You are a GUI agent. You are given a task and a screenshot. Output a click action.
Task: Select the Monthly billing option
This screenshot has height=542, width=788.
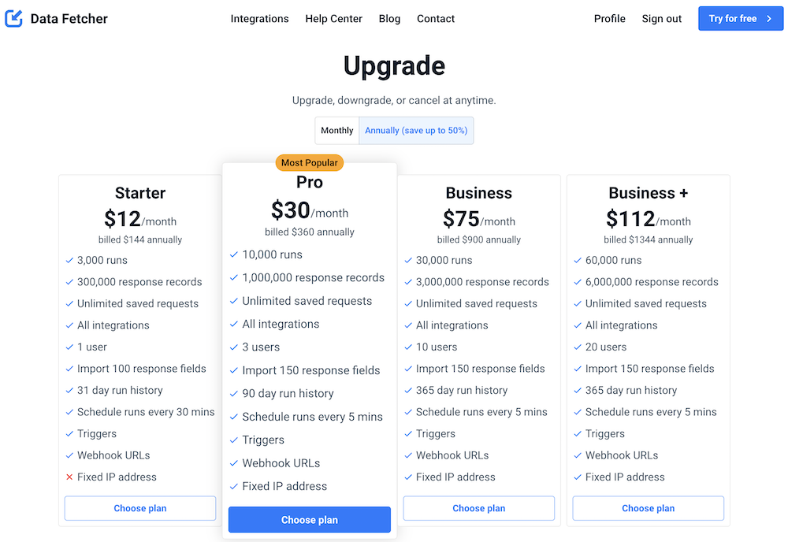pyautogui.click(x=336, y=130)
